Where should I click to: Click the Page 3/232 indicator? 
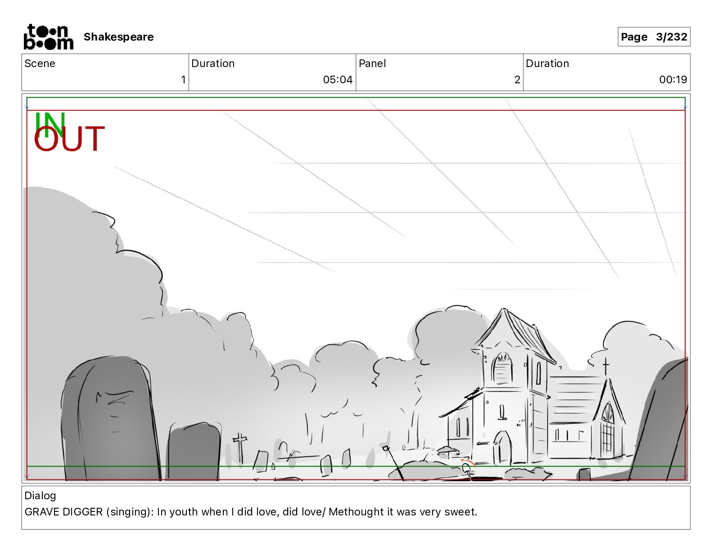[654, 37]
